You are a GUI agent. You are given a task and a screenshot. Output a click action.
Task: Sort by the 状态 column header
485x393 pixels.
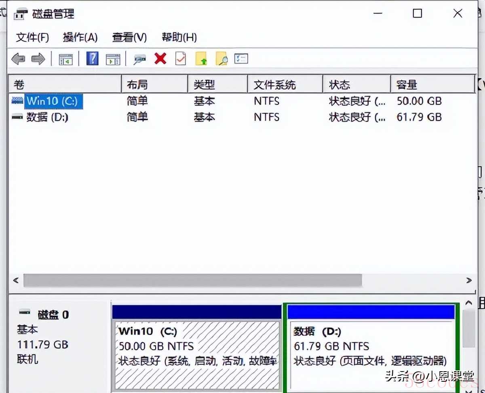pos(356,84)
